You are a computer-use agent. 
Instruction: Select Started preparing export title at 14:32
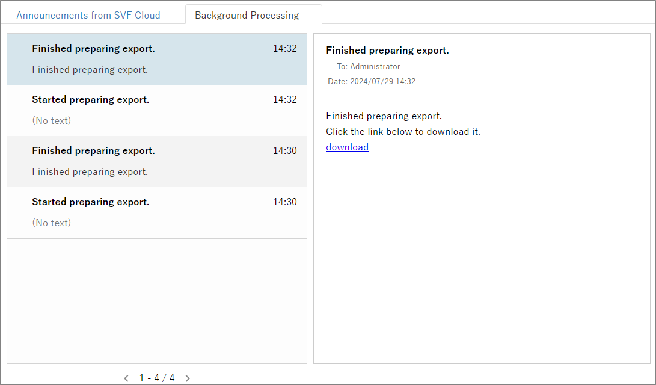point(90,99)
